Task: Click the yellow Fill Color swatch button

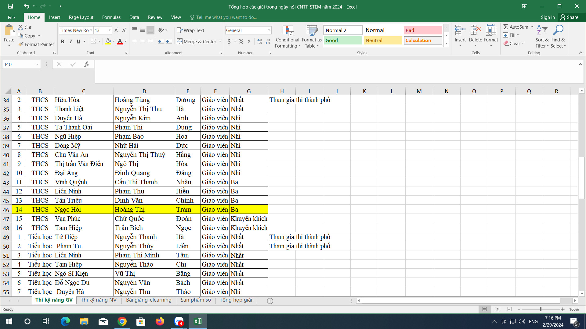Action: [x=108, y=41]
